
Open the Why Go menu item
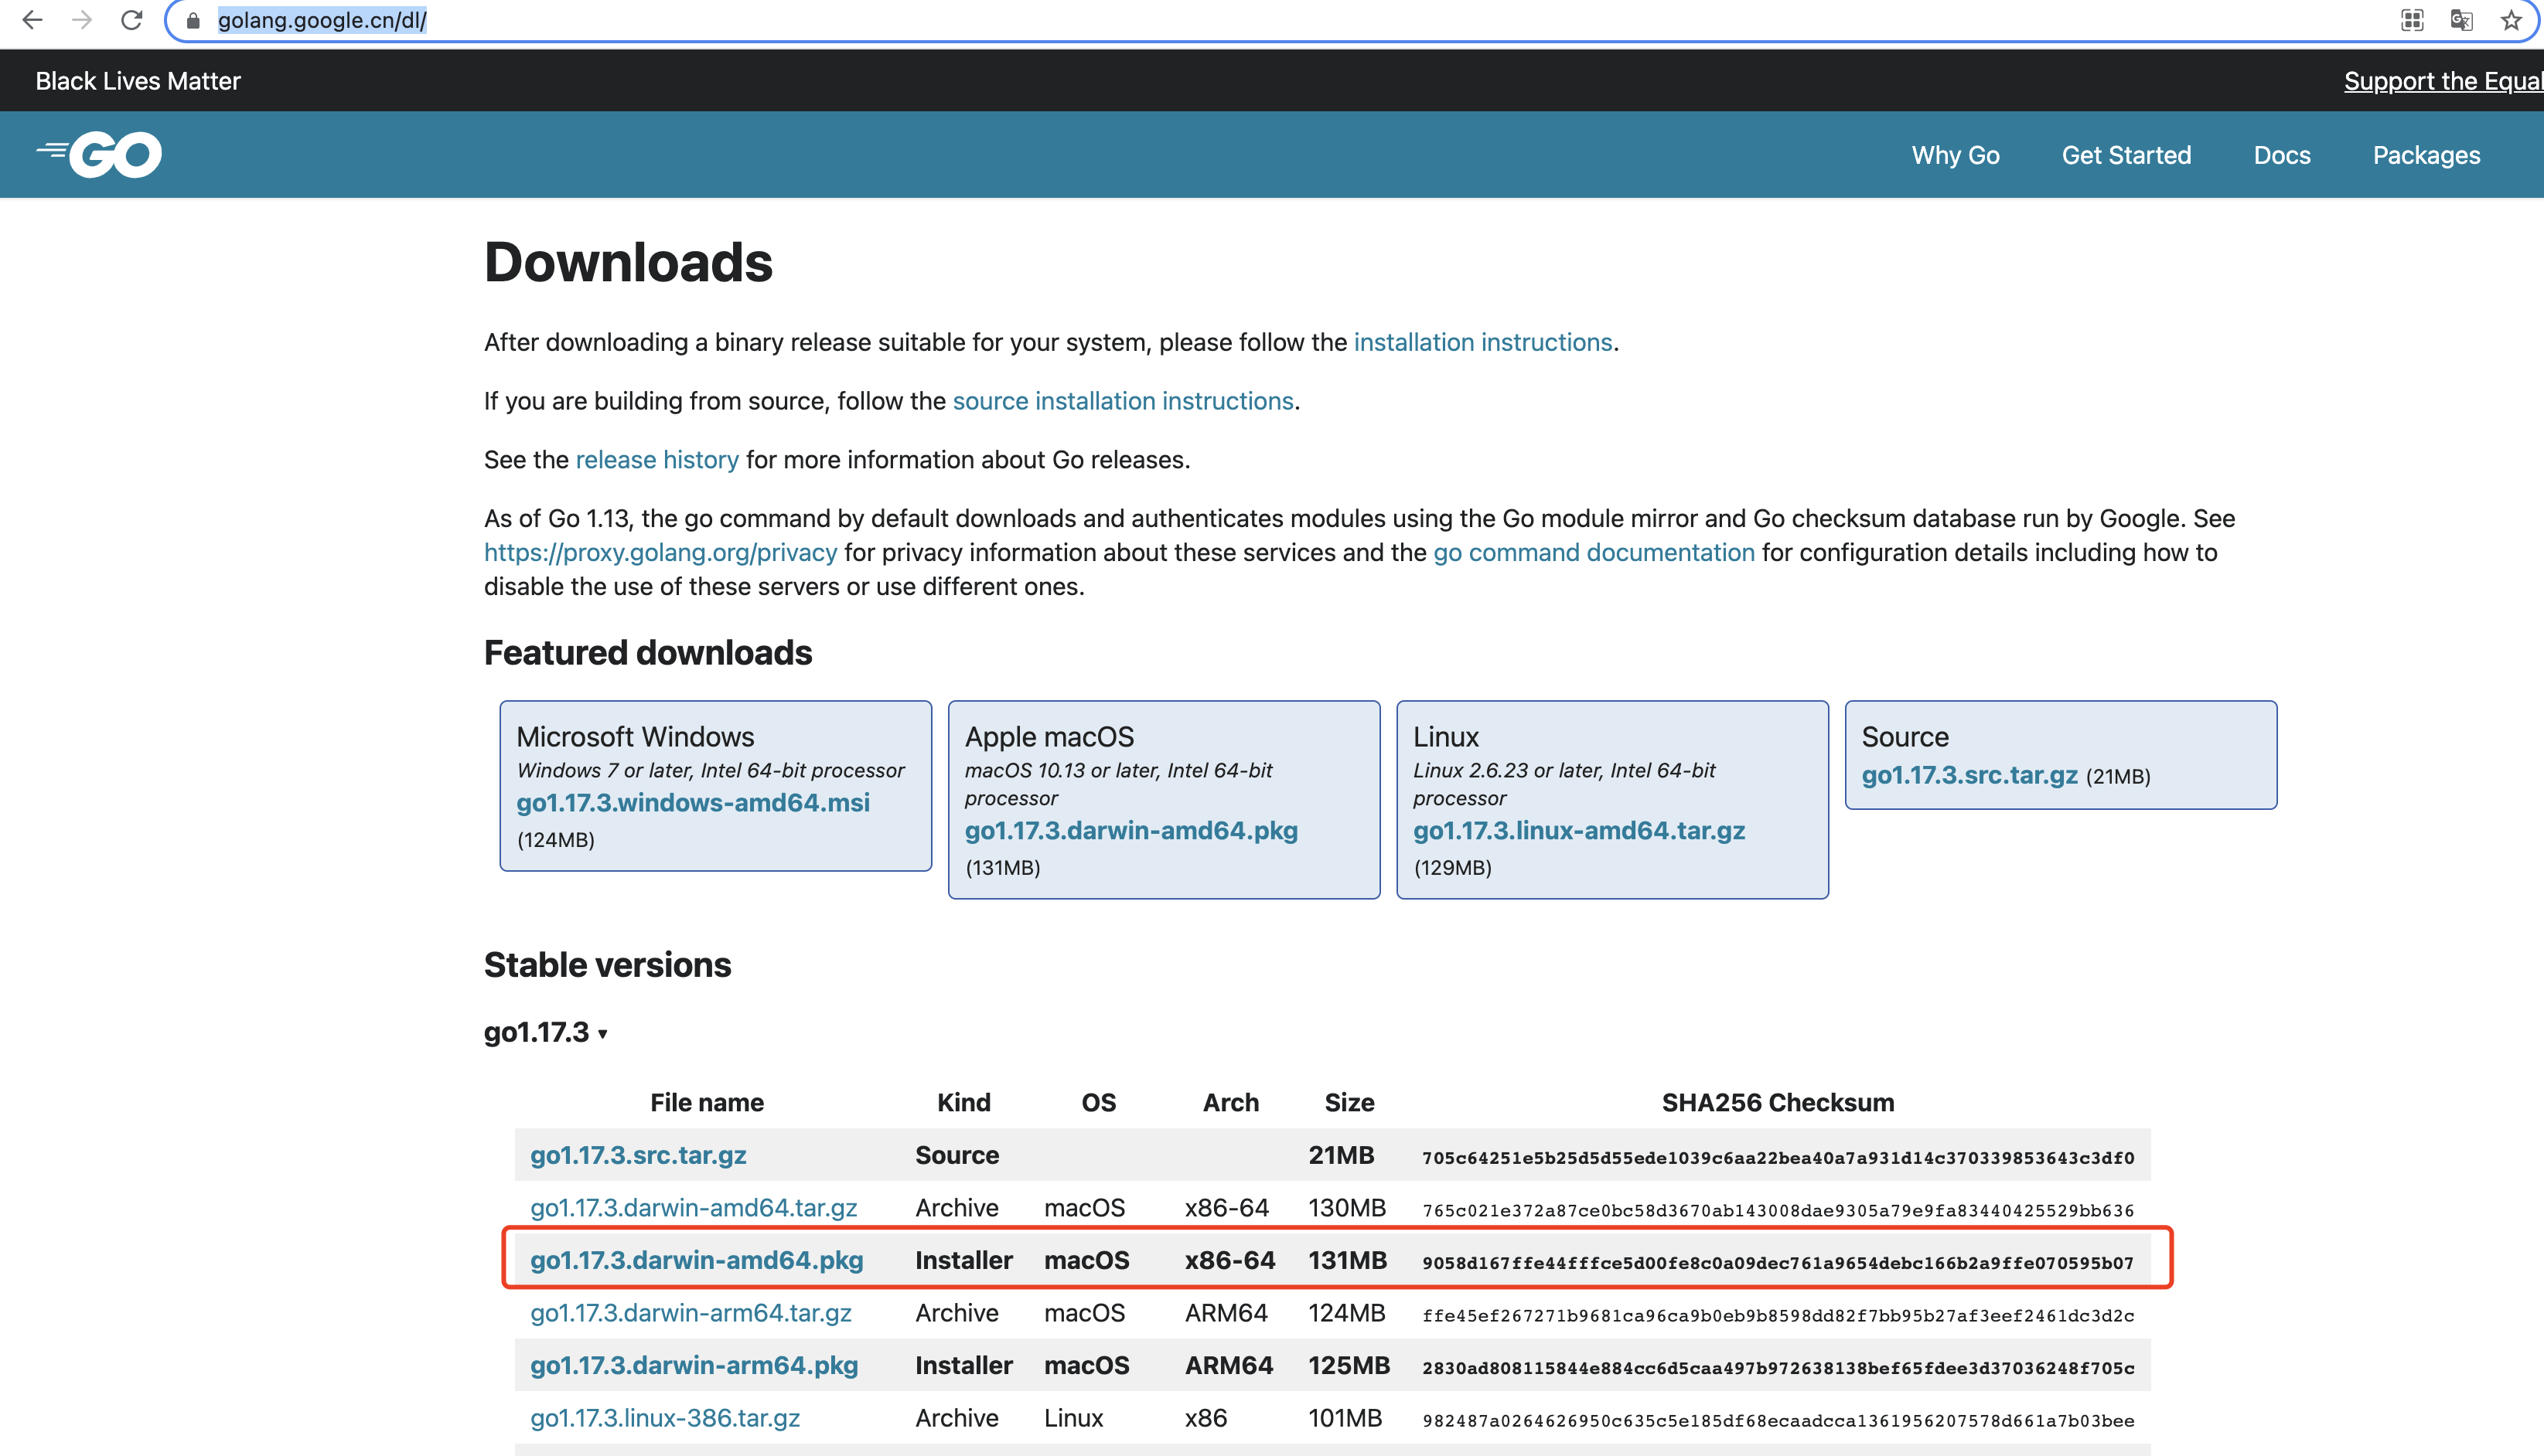click(x=1955, y=155)
